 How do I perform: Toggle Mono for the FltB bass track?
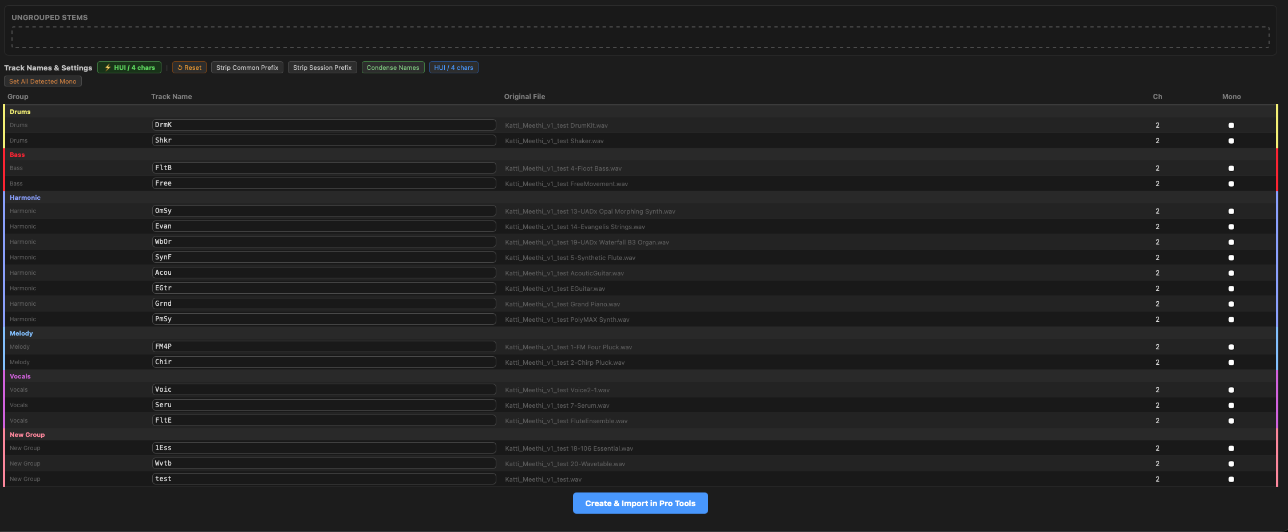coord(1231,168)
